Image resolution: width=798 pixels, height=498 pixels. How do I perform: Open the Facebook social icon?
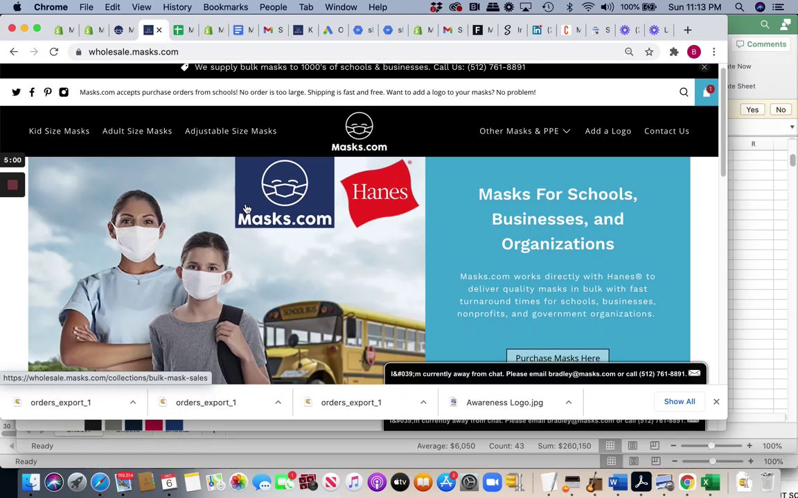coord(32,92)
